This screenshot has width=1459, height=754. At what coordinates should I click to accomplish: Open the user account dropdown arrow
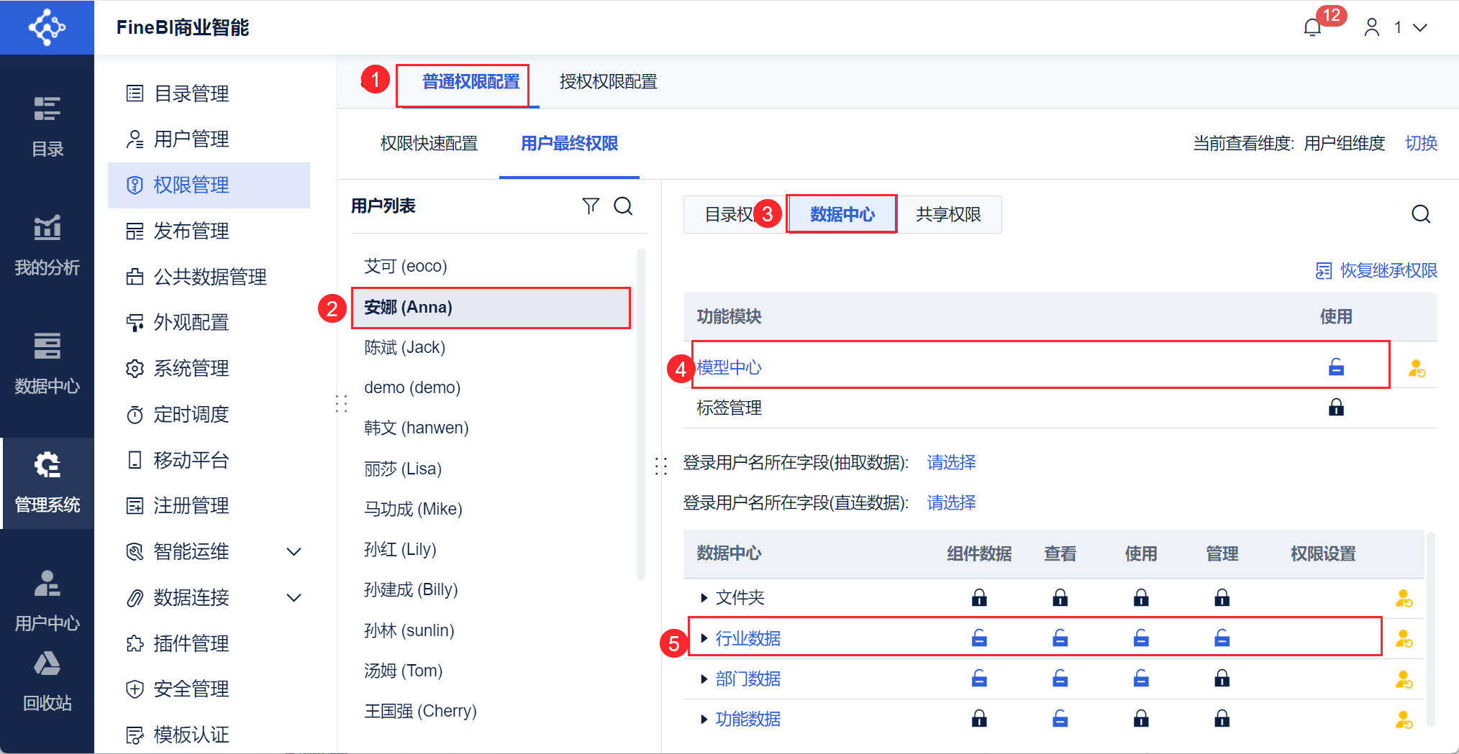tap(1420, 27)
